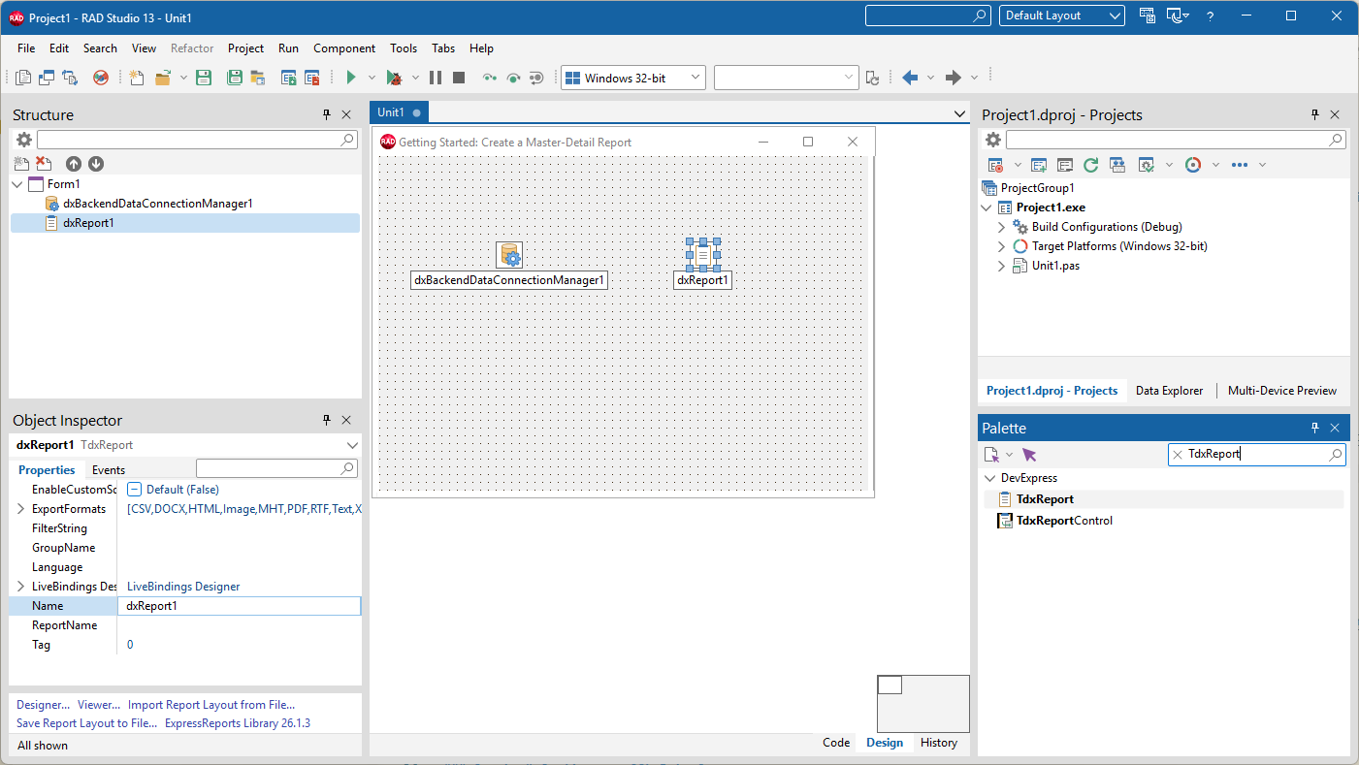Click the Run with debugger bug icon
The width and height of the screenshot is (1359, 765).
(394, 78)
